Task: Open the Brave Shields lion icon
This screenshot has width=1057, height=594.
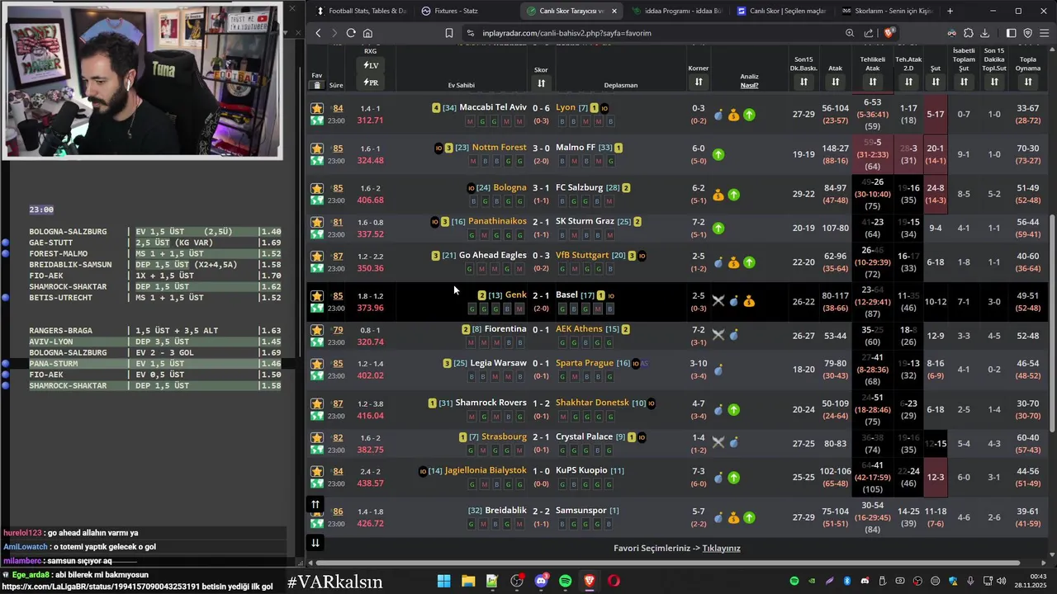Action: pos(889,33)
